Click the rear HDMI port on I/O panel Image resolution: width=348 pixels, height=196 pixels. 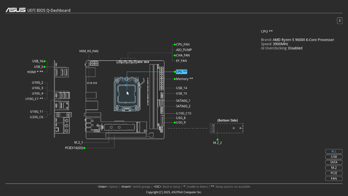point(57,72)
